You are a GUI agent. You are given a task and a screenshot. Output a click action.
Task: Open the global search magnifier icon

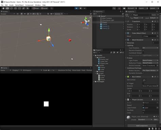coord(114,9)
